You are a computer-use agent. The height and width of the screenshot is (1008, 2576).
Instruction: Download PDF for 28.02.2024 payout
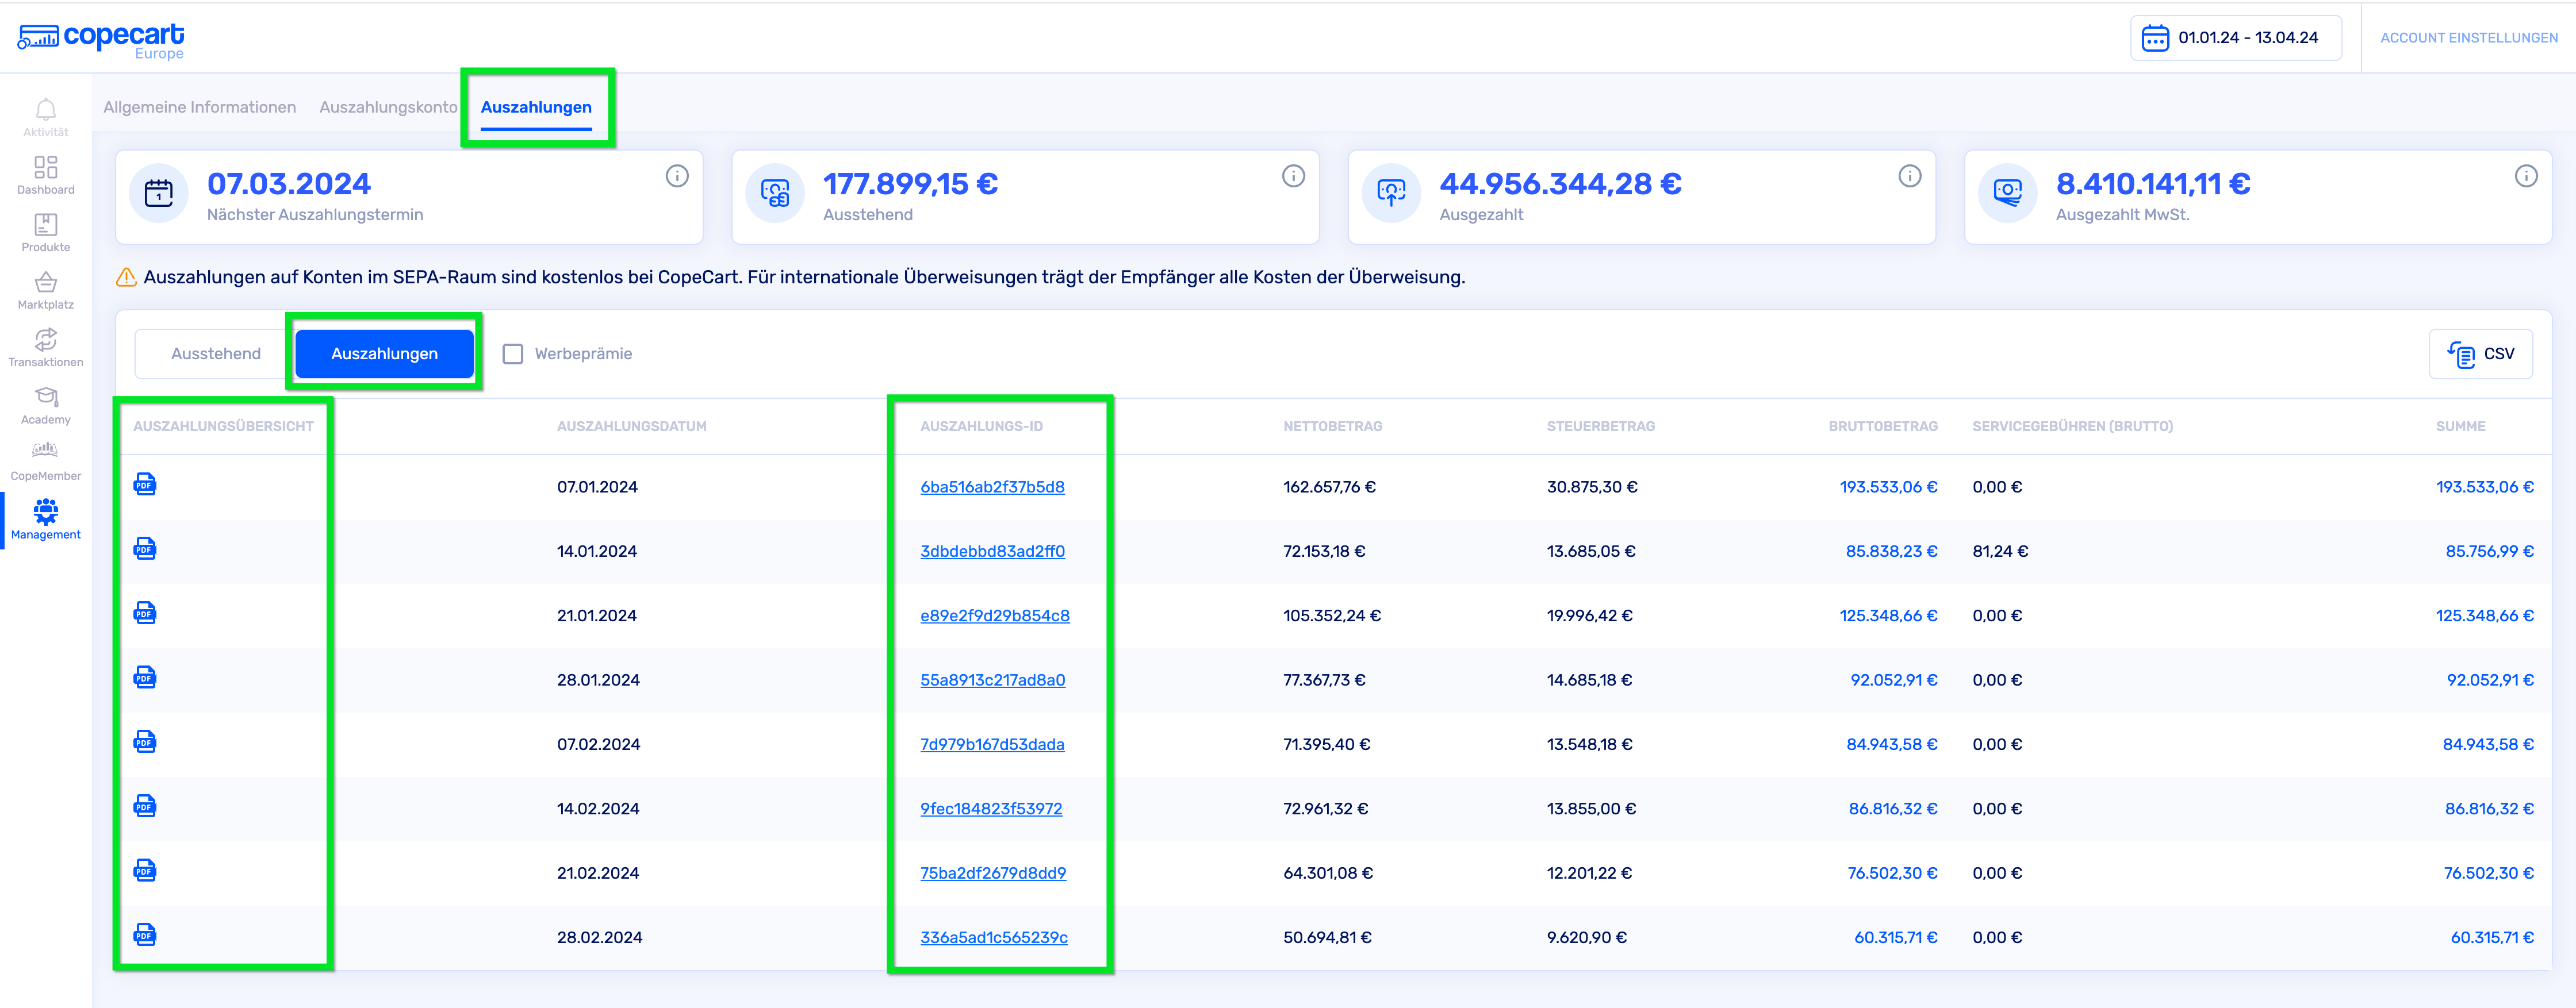[x=145, y=936]
